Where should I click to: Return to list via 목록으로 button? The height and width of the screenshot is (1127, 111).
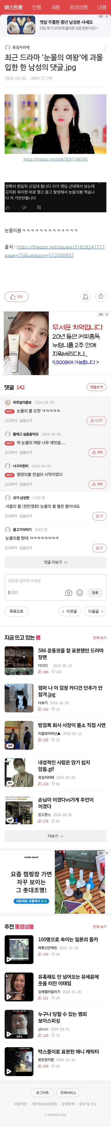(x=17, y=611)
